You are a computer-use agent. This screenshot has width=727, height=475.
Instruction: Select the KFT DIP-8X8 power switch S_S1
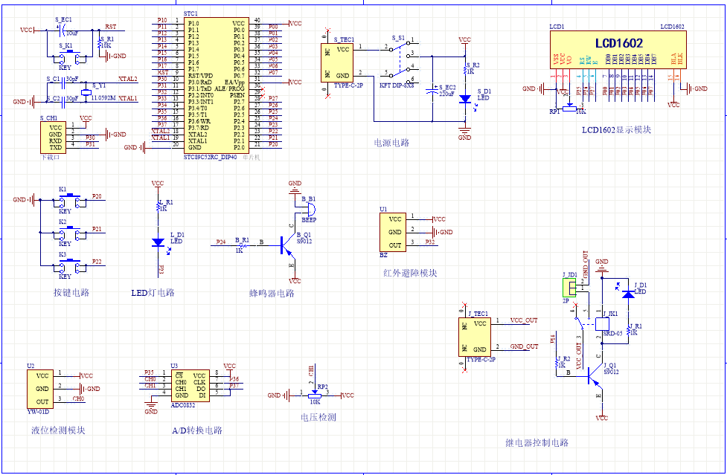(x=401, y=60)
